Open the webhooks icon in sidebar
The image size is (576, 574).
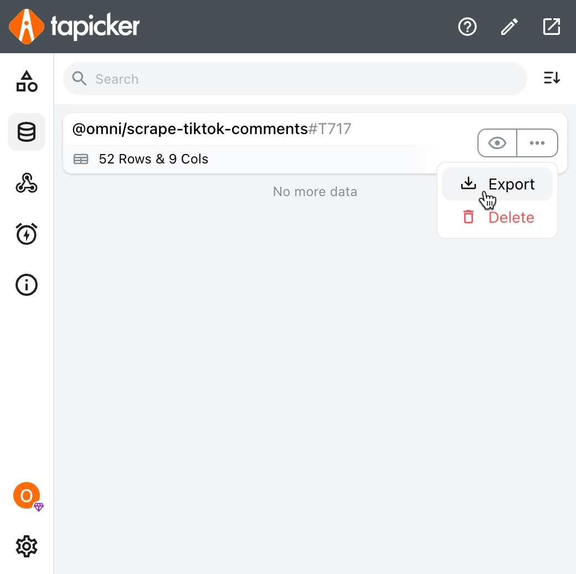pyautogui.click(x=27, y=183)
